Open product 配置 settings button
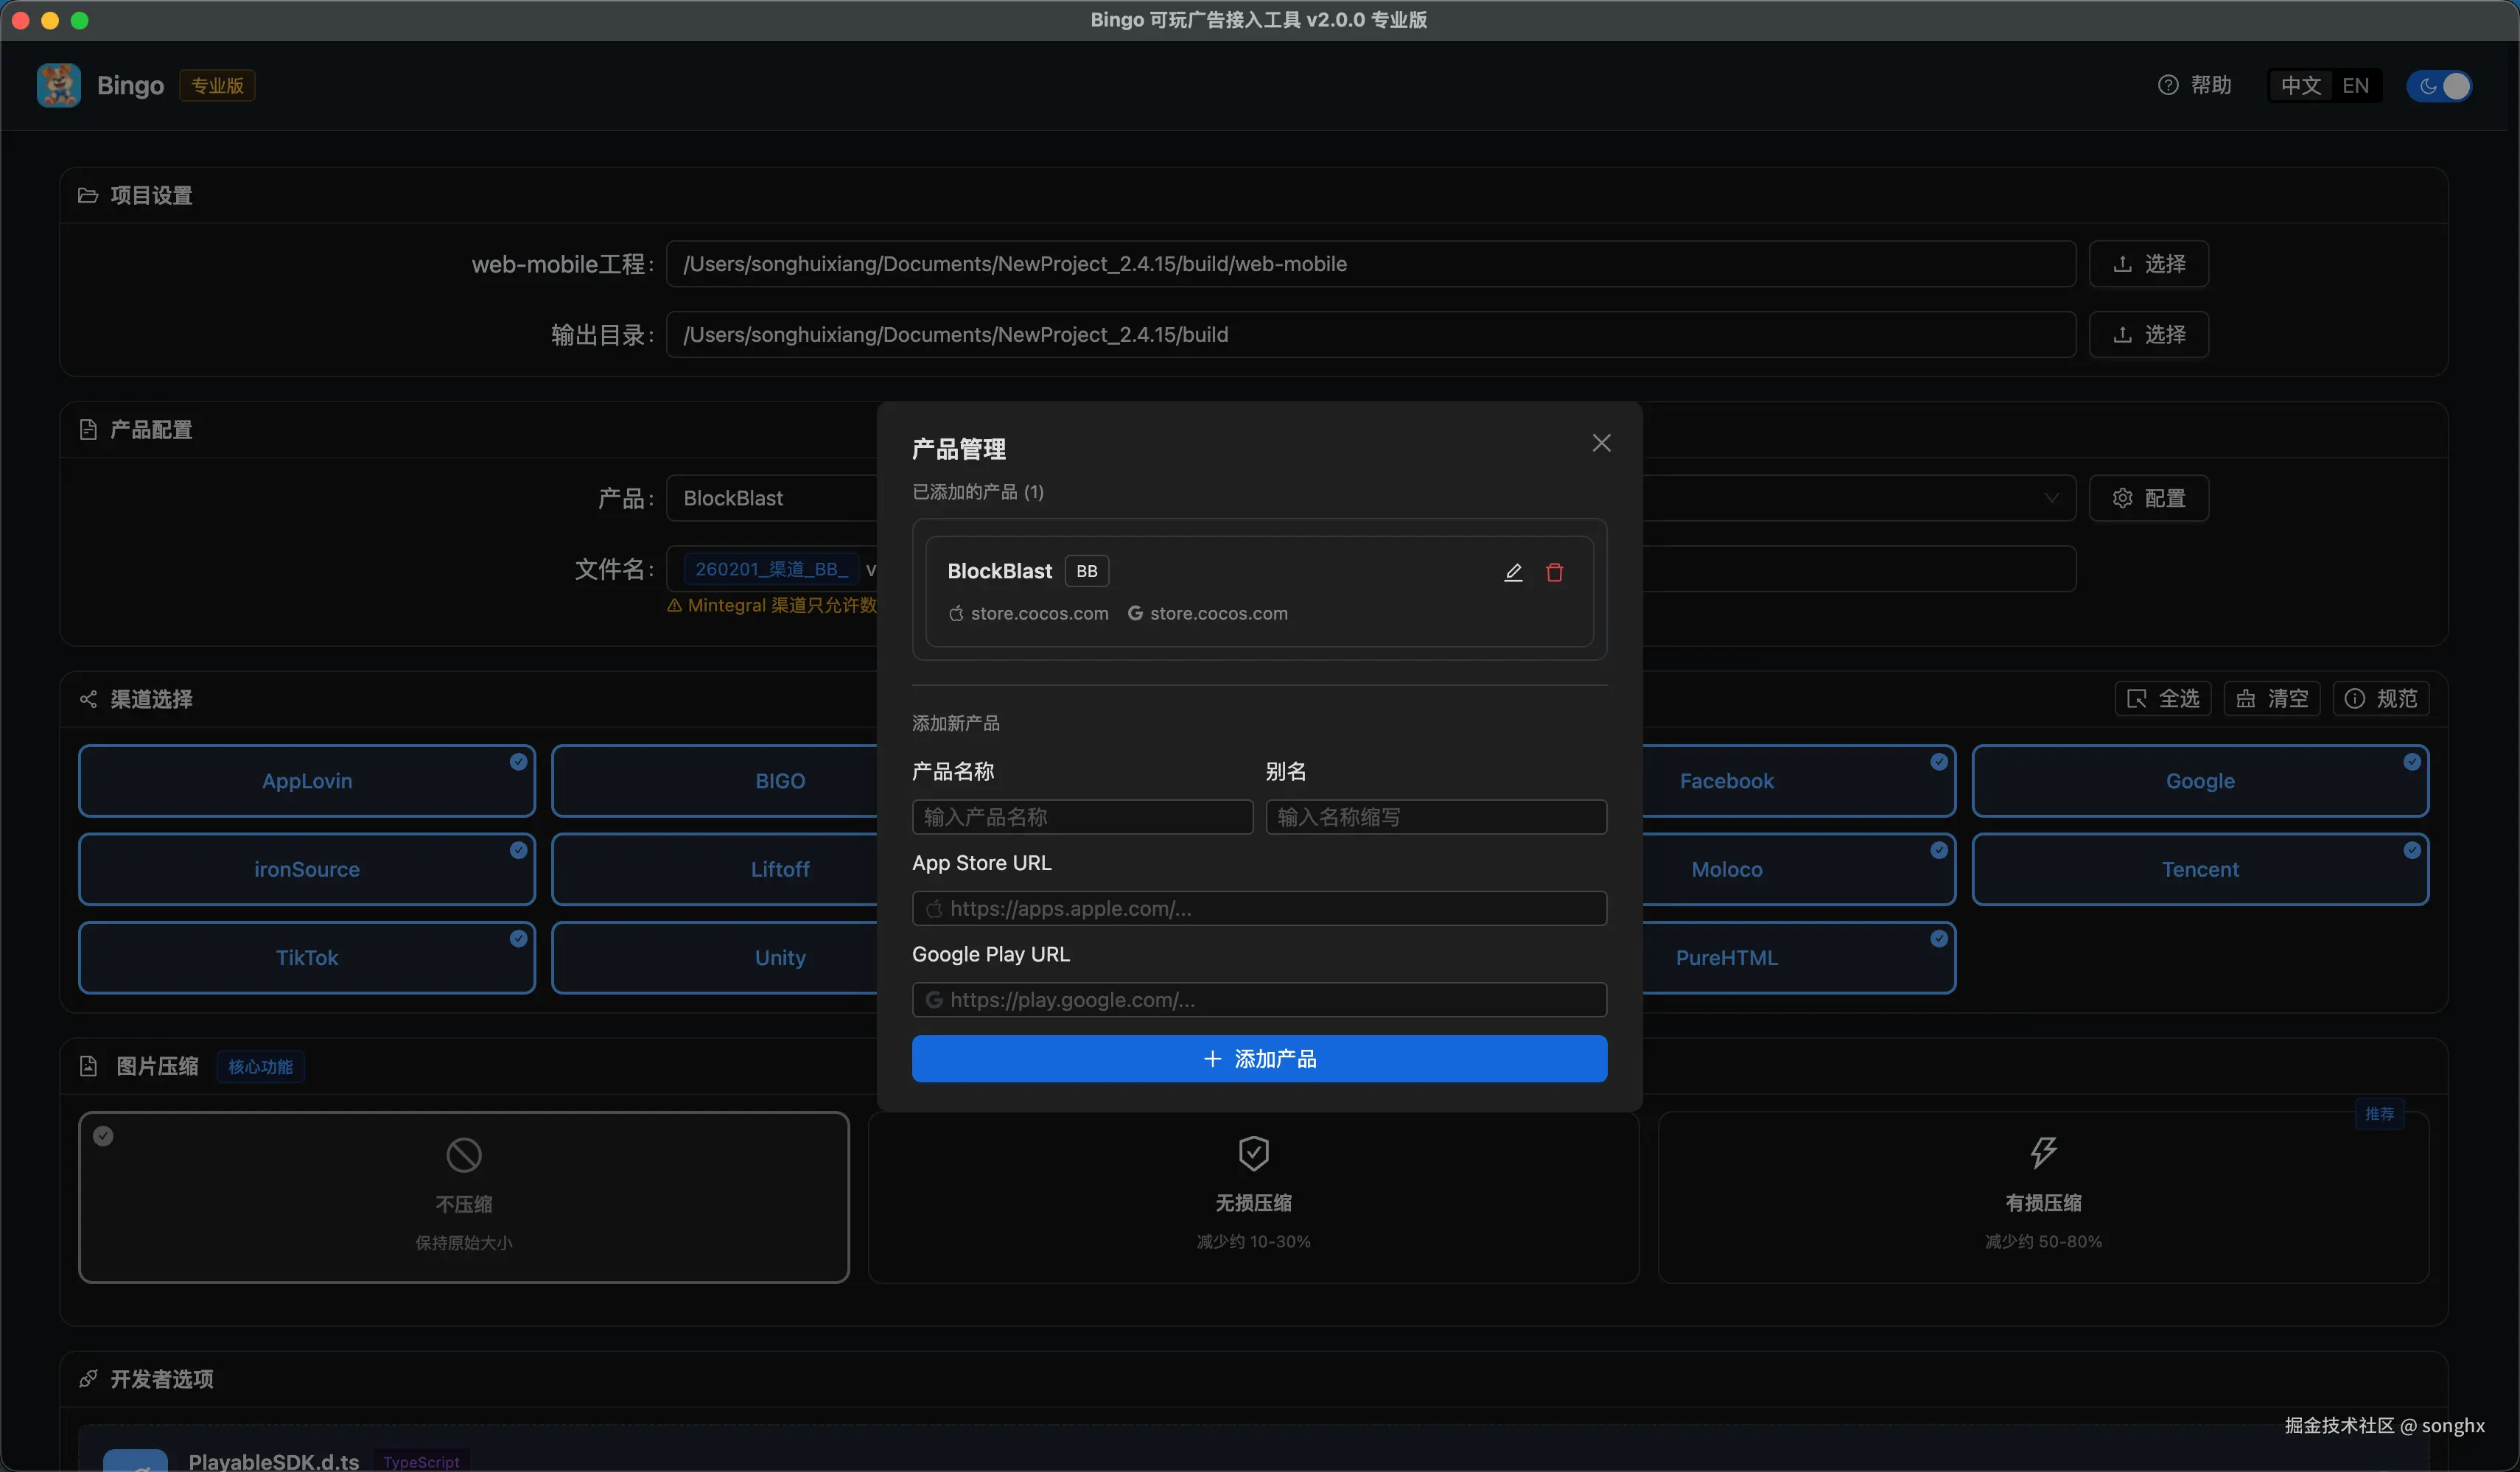 click(2148, 498)
